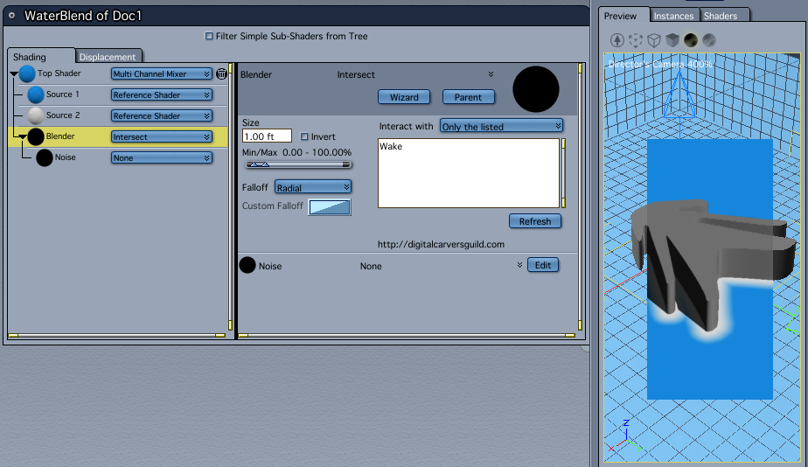Toggle the Invert checkbox
The height and width of the screenshot is (467, 808).
pyautogui.click(x=304, y=137)
